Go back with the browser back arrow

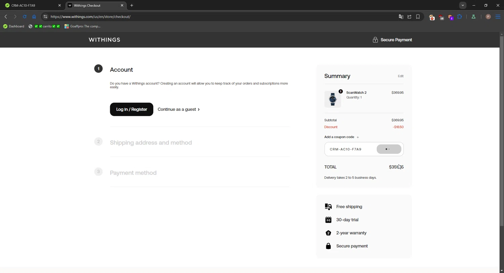(6, 17)
